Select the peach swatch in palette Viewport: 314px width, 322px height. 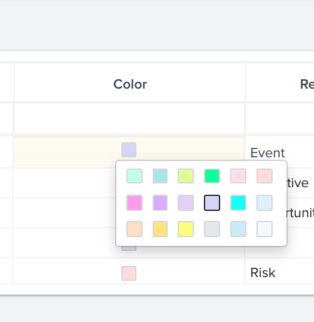134,229
